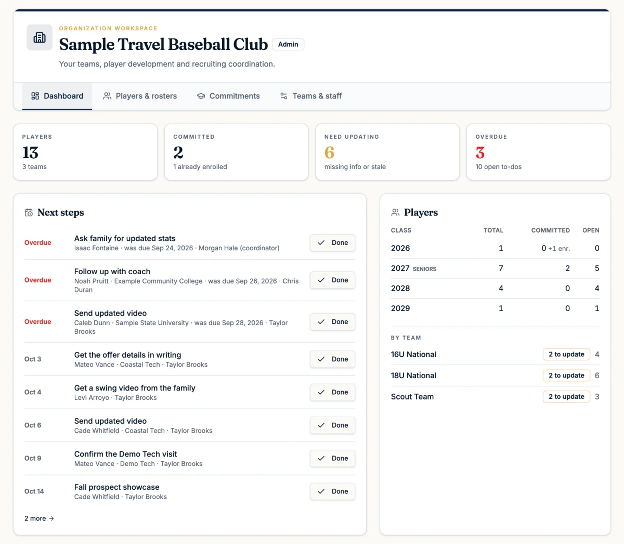Open the Dashboard tab
This screenshot has width=624, height=544.
[57, 96]
